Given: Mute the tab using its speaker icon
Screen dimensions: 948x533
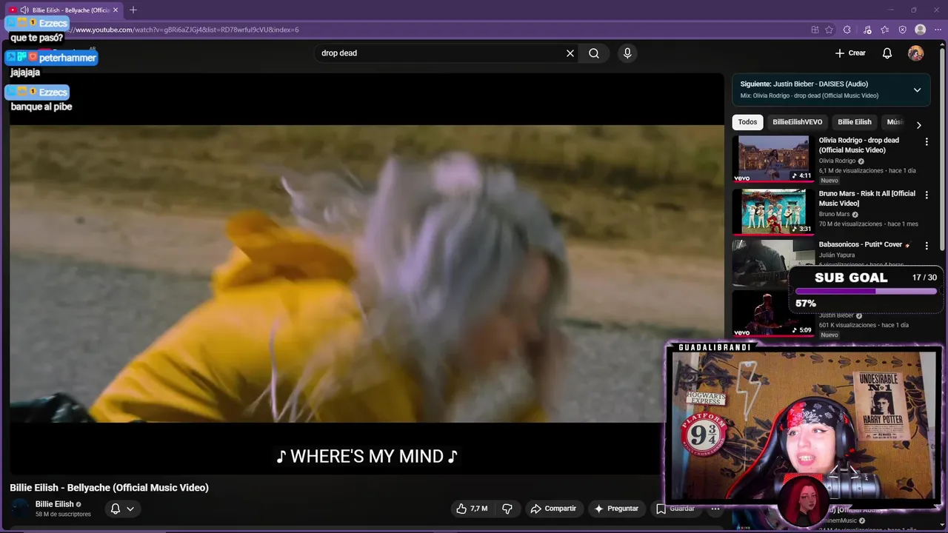Looking at the screenshot, I should pos(24,10).
